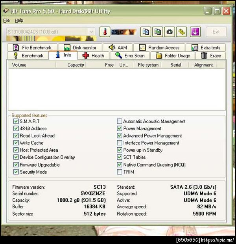Switch to the Folder Usage tab
The image size is (236, 244).
coord(173,56)
